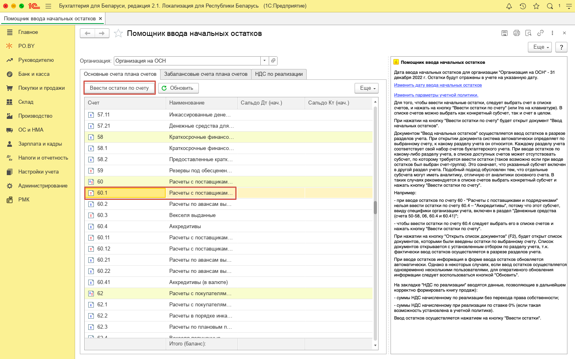
Task: Open the main hamburger menu
Action: (48, 6)
